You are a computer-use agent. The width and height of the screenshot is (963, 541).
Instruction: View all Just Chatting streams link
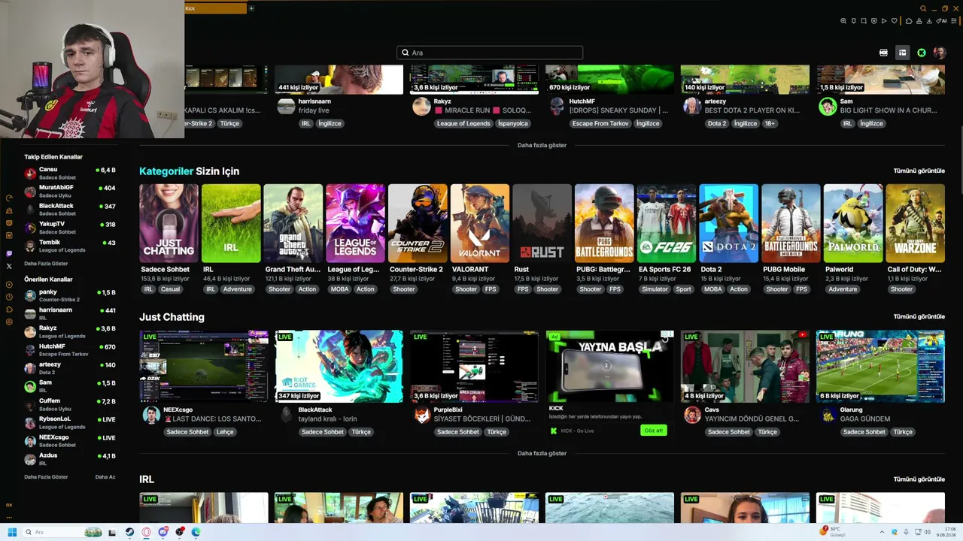919,316
